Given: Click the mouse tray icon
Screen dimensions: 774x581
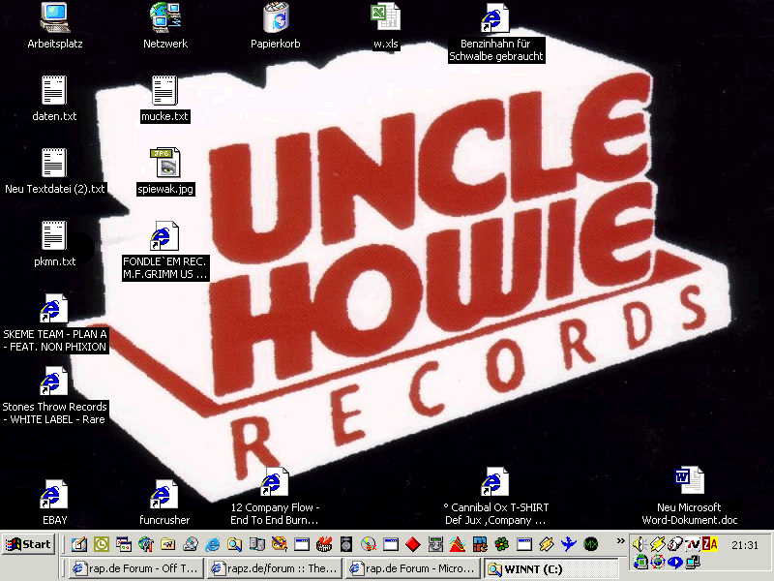Looking at the screenshot, I should [x=674, y=544].
